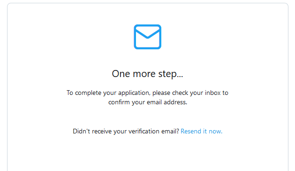The height and width of the screenshot is (171, 295).
Task: Click the word "application," in the paragraph
Action: [x=134, y=93]
